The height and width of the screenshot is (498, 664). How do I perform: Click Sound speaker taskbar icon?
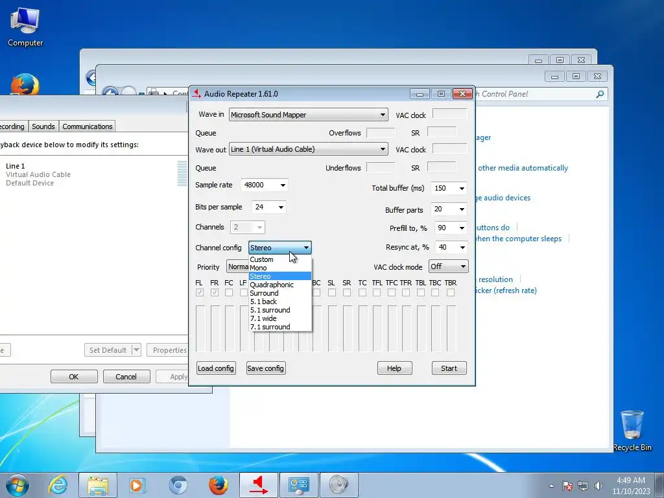coord(338,485)
